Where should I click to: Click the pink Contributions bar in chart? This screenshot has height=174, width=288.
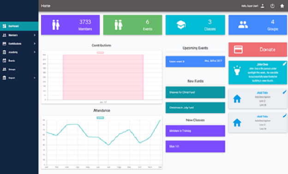[x=103, y=77]
